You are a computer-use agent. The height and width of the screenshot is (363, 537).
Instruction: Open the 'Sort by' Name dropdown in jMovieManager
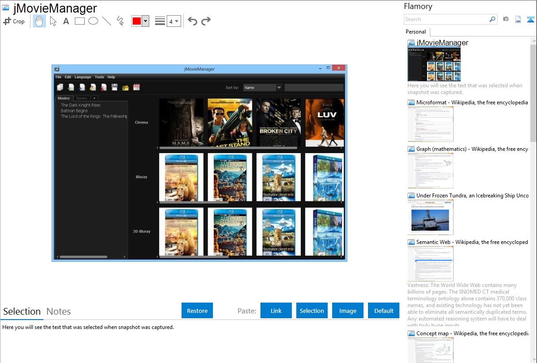263,88
